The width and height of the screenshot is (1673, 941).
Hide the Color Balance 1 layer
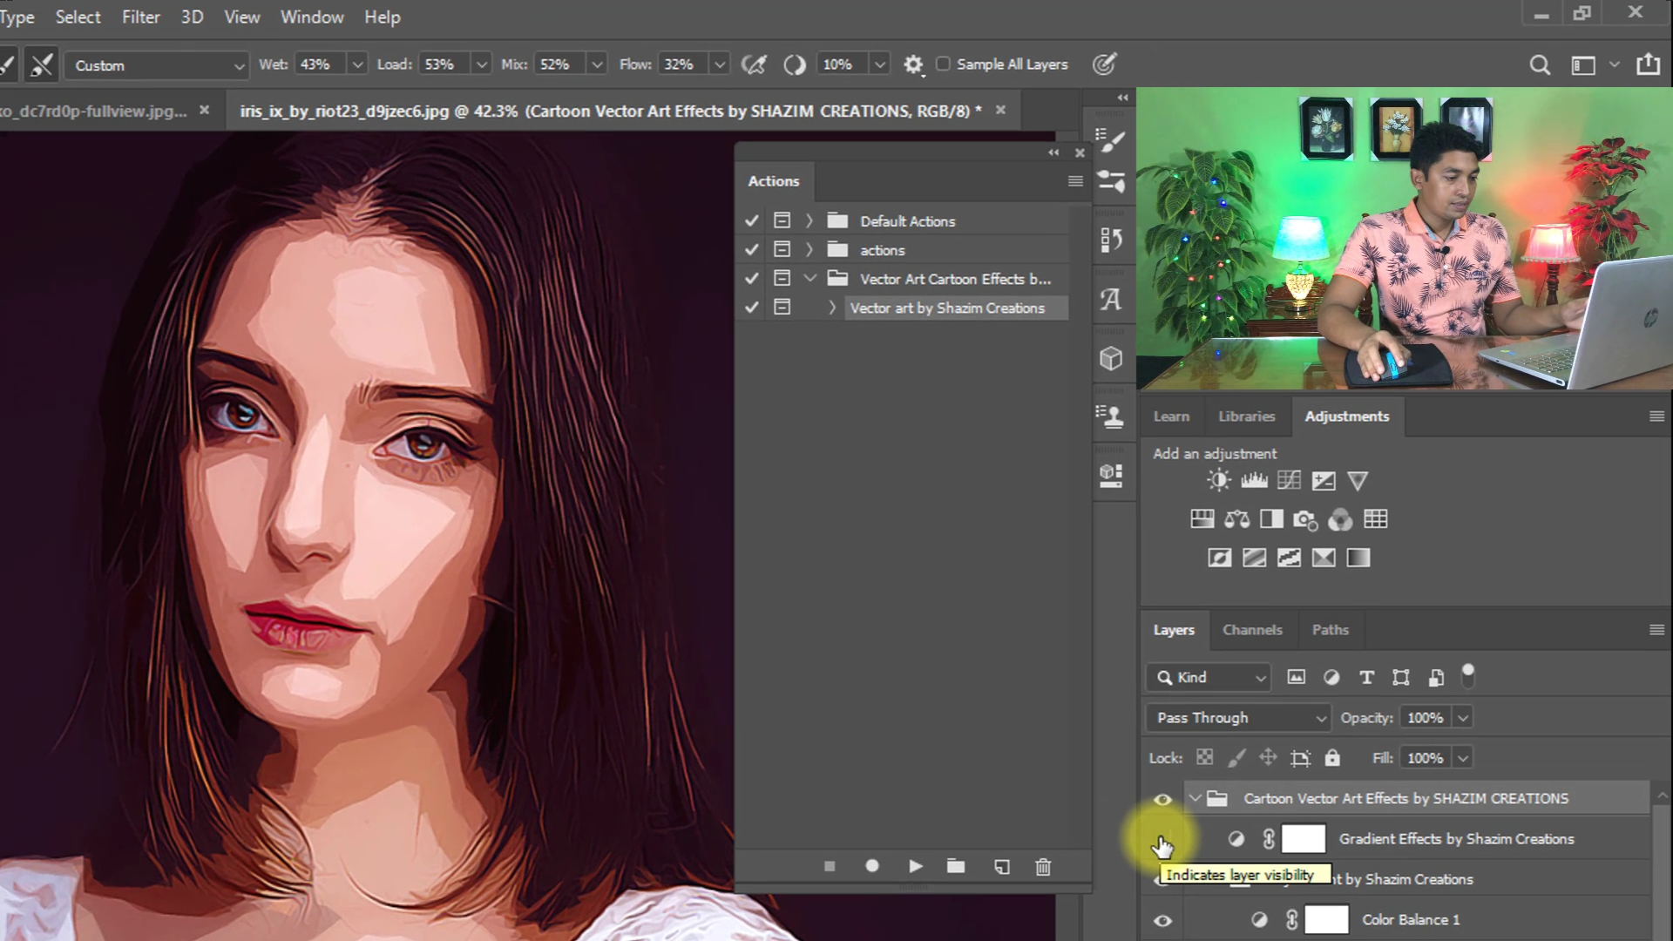[1162, 920]
